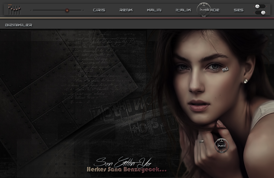
Task: Click the SES sound button
Action: [239, 10]
